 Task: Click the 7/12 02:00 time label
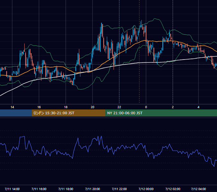(173, 189)
